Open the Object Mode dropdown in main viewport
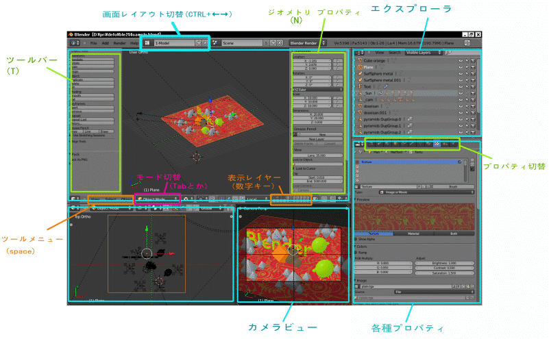The image size is (549, 339). pos(157,199)
